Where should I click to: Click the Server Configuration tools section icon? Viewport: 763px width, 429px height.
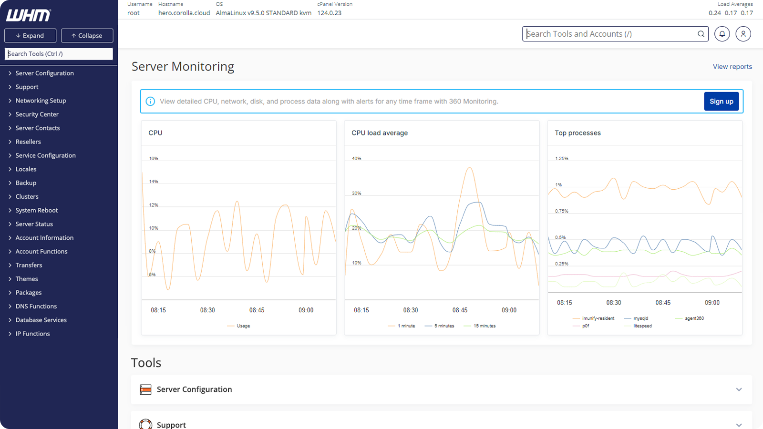(x=145, y=389)
